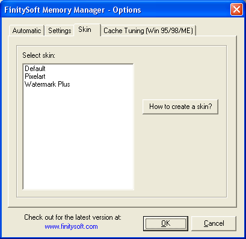Confirm the options with OK
This screenshot has height=239, width=246.
click(165, 223)
